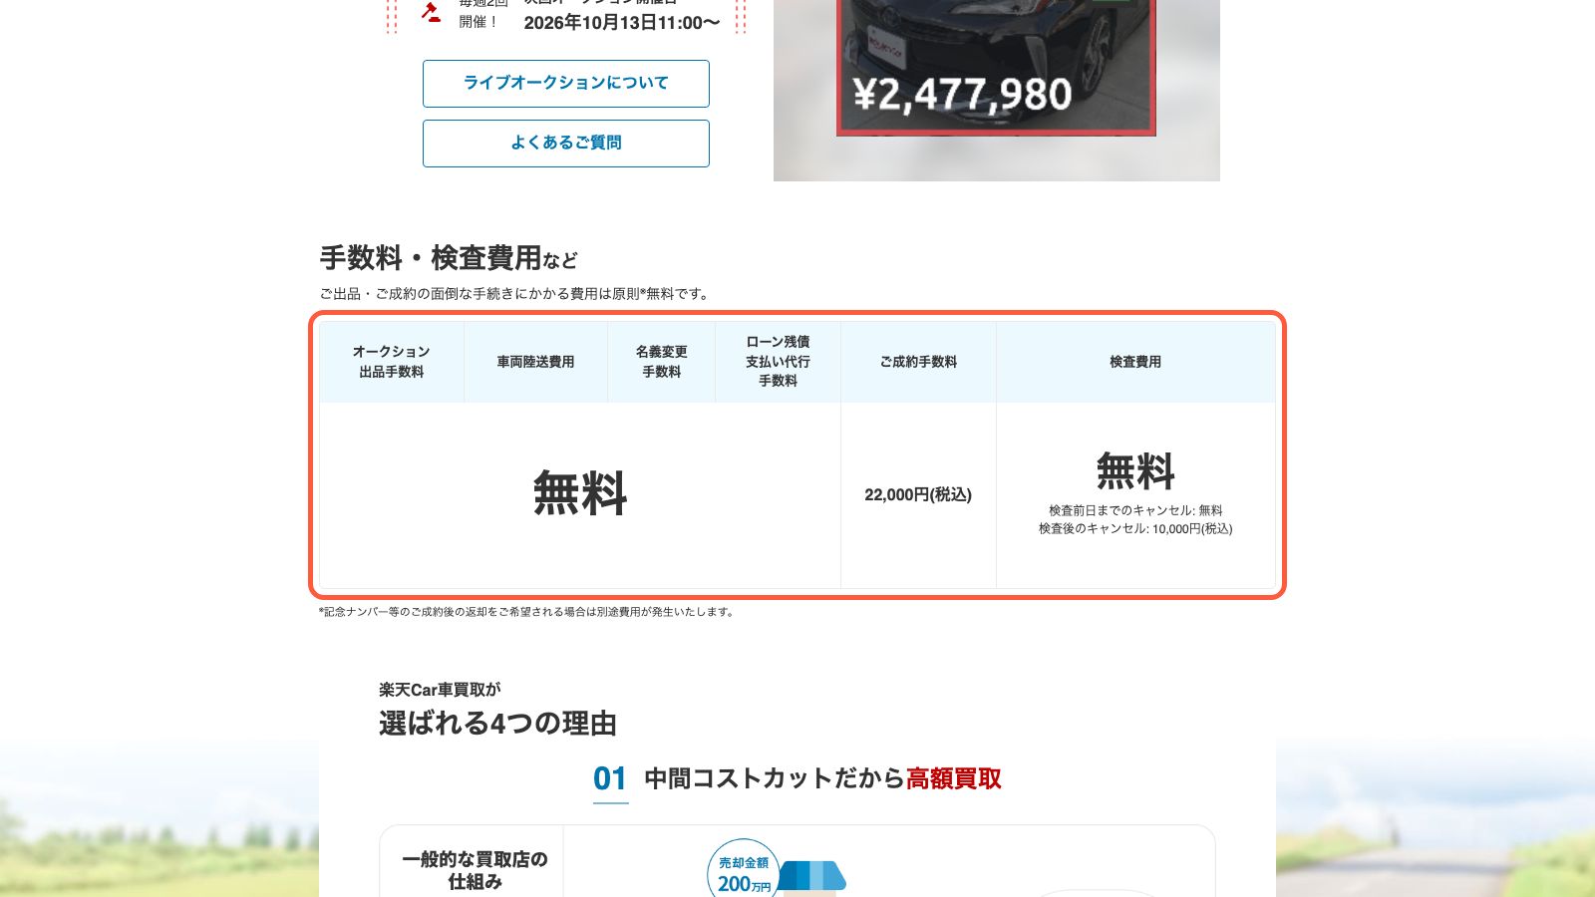Click the 無料 in the 検査費用 column
The image size is (1595, 897).
(1135, 471)
